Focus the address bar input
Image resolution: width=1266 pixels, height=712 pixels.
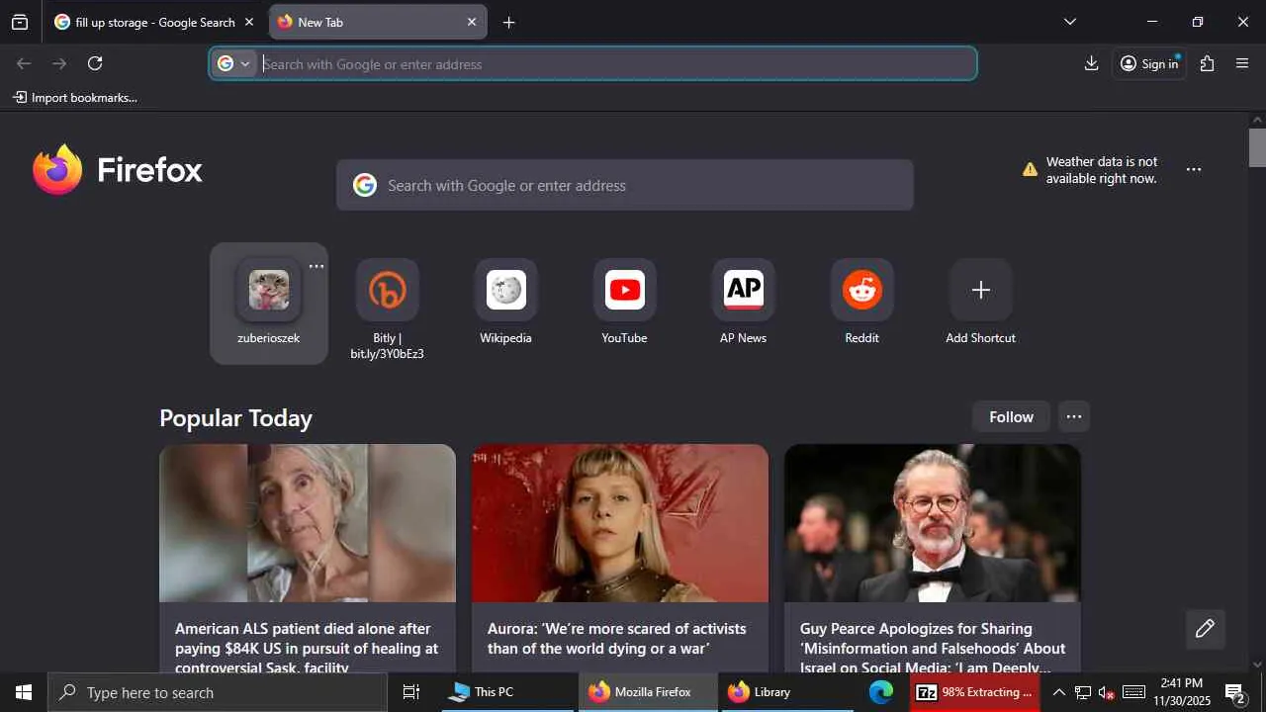617,64
